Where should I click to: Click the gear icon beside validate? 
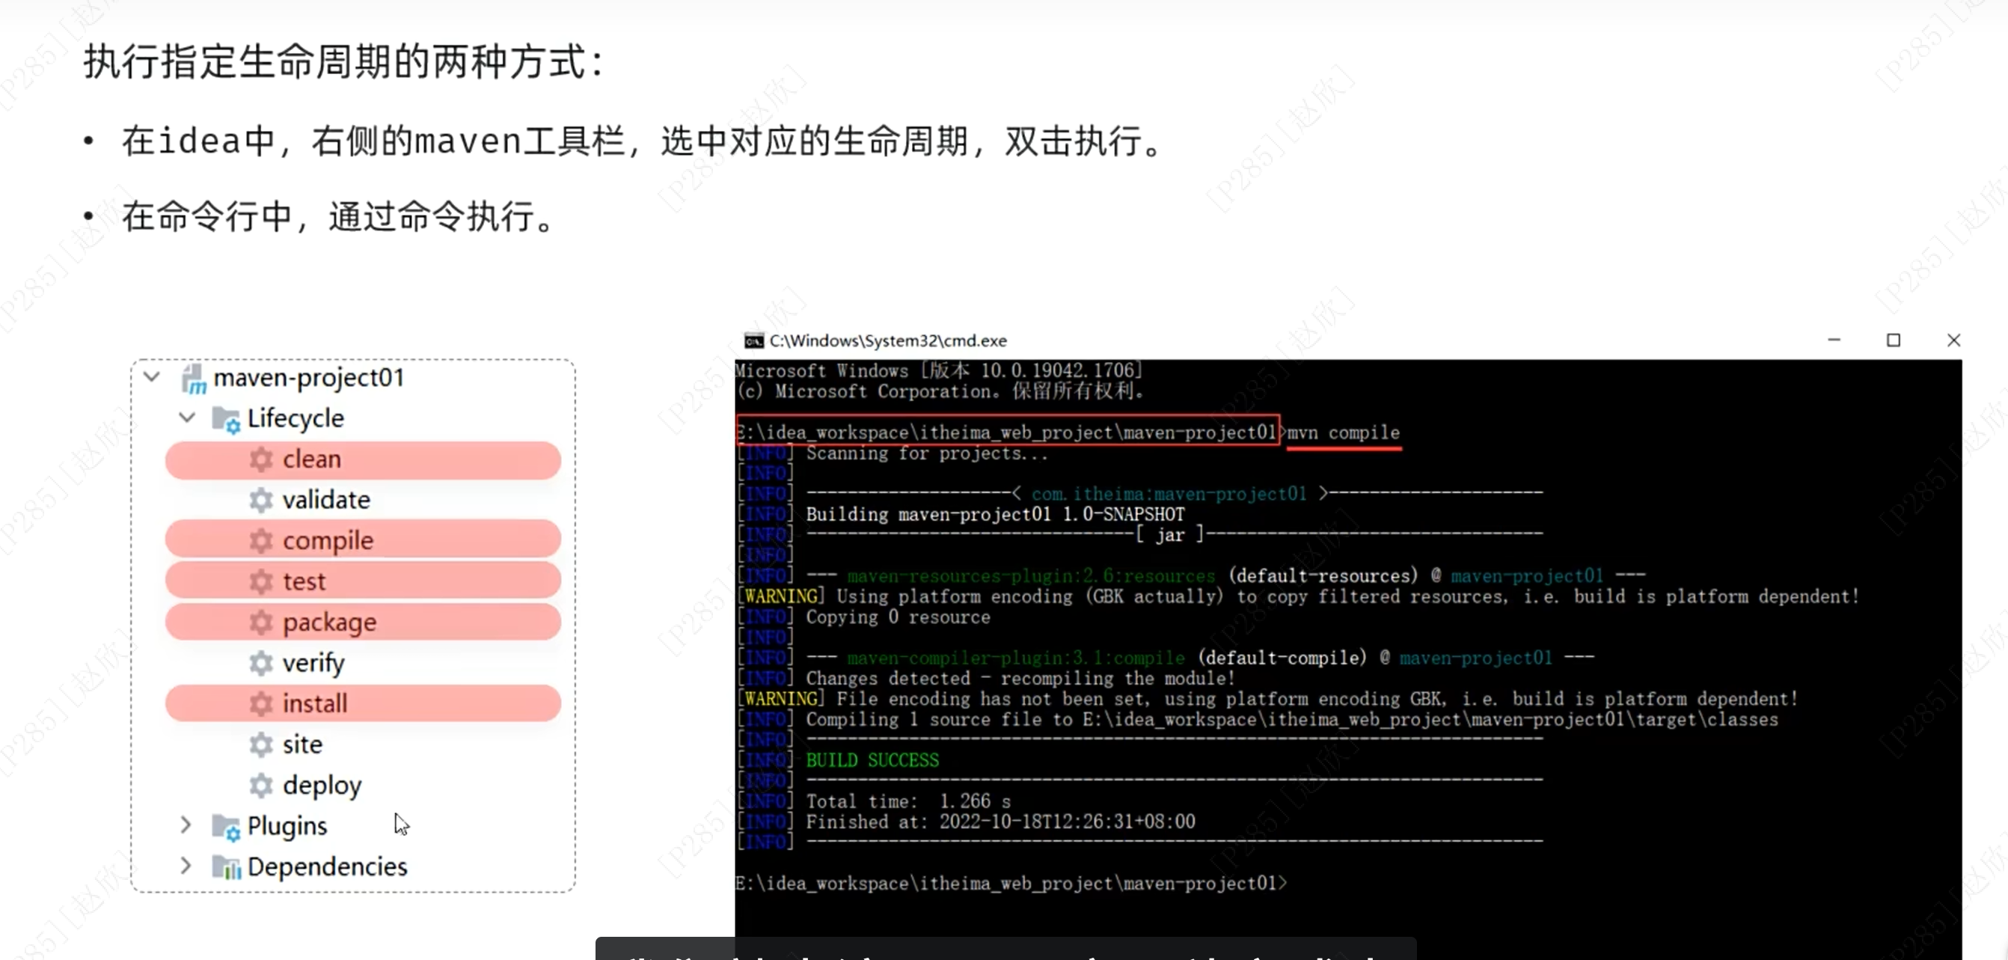coord(261,500)
